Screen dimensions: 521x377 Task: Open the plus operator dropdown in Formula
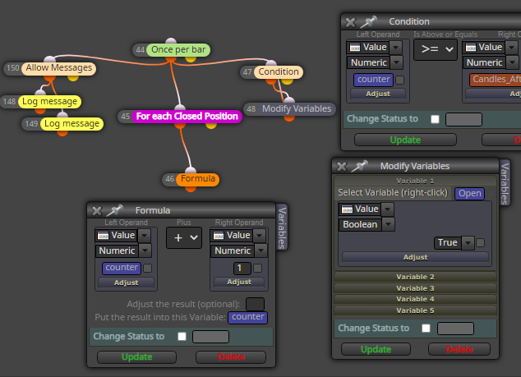click(x=184, y=237)
